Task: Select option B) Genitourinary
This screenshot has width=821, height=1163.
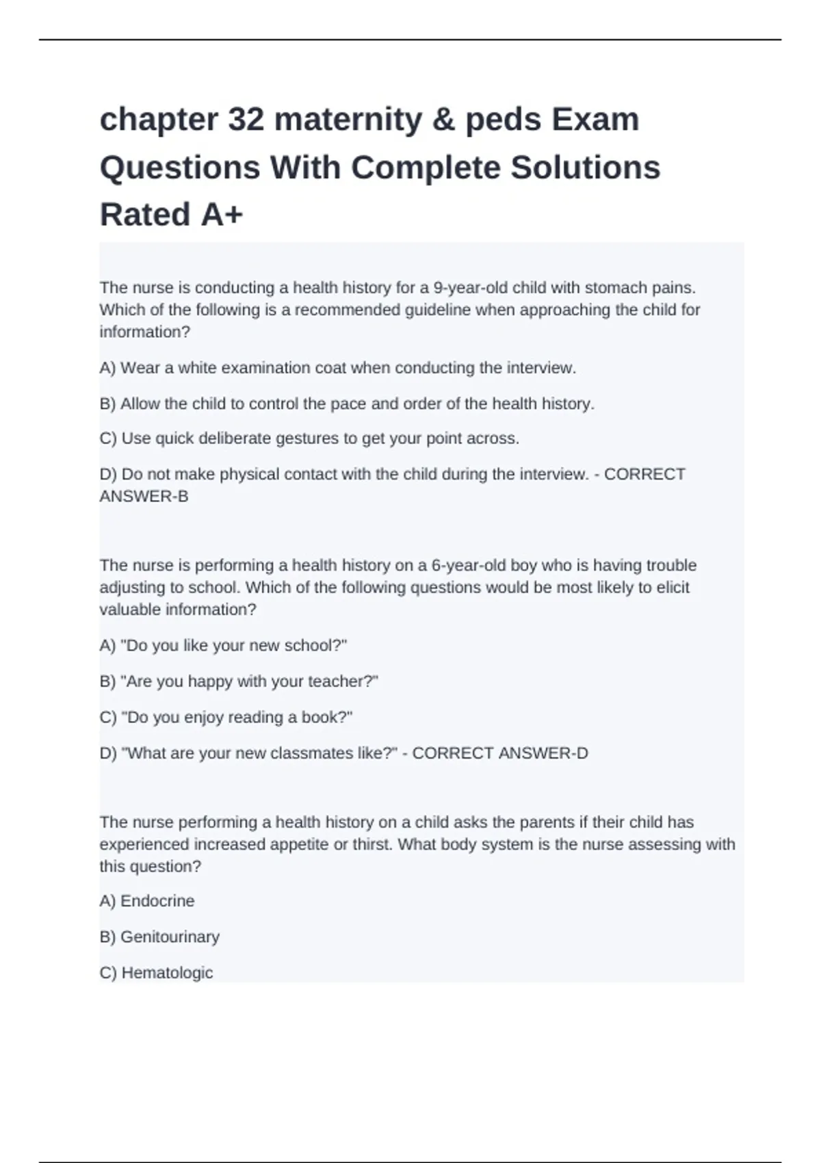Action: (159, 937)
